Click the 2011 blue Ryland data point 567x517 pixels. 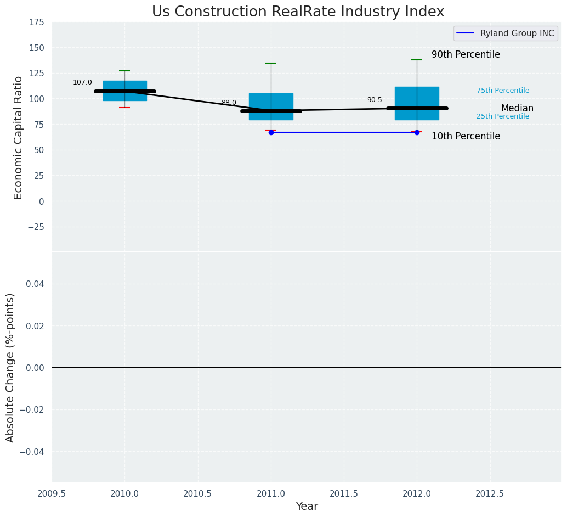point(271,132)
